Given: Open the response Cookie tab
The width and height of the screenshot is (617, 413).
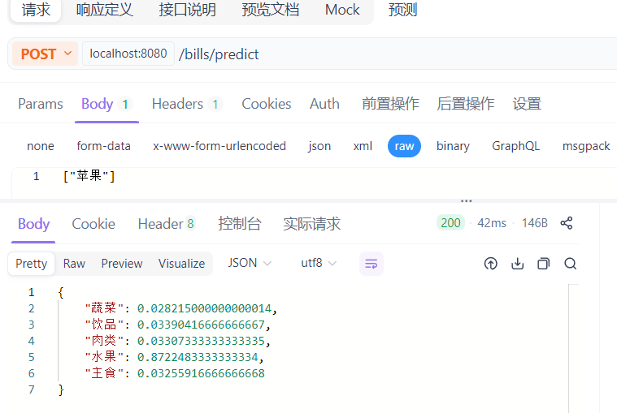Looking at the screenshot, I should coord(93,224).
